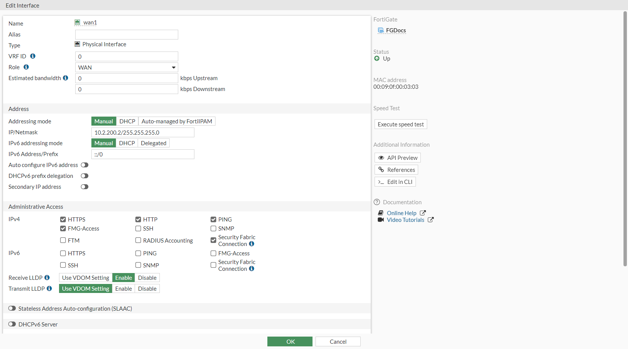Image resolution: width=628 pixels, height=349 pixels.
Task: Click the green Status Up icon
Action: point(377,58)
